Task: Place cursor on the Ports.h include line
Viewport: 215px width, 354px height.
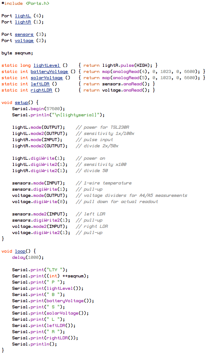Action: click(x=25, y=4)
